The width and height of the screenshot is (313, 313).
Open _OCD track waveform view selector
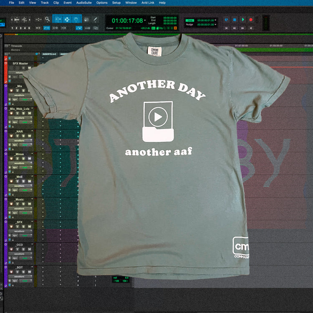[20, 254]
